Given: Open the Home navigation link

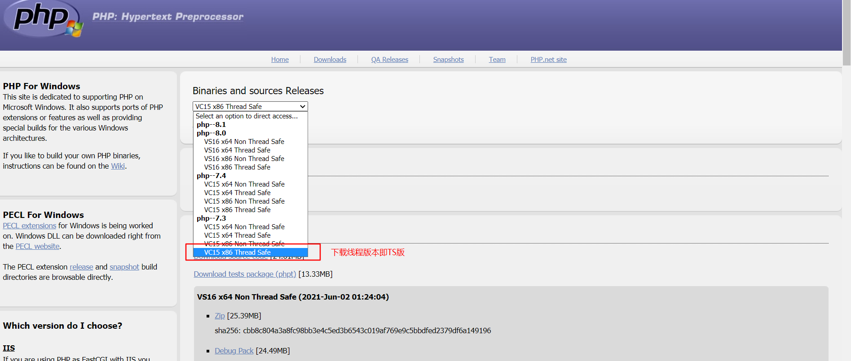Looking at the screenshot, I should 280,60.
